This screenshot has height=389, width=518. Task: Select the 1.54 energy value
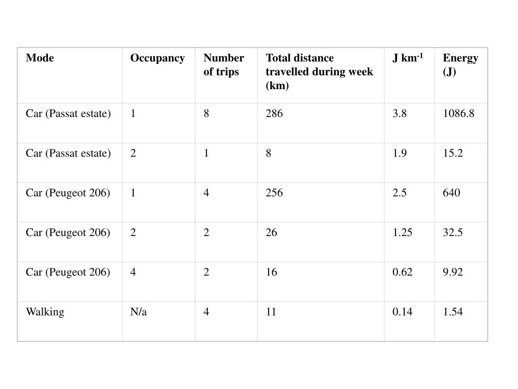point(453,312)
